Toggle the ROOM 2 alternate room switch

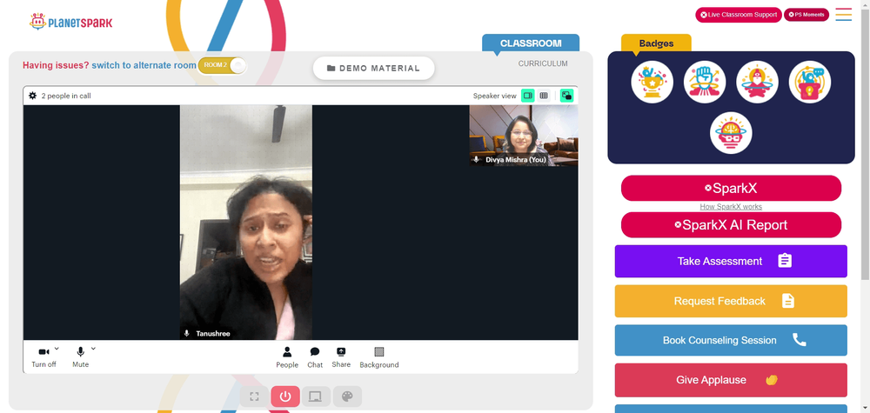pos(222,65)
